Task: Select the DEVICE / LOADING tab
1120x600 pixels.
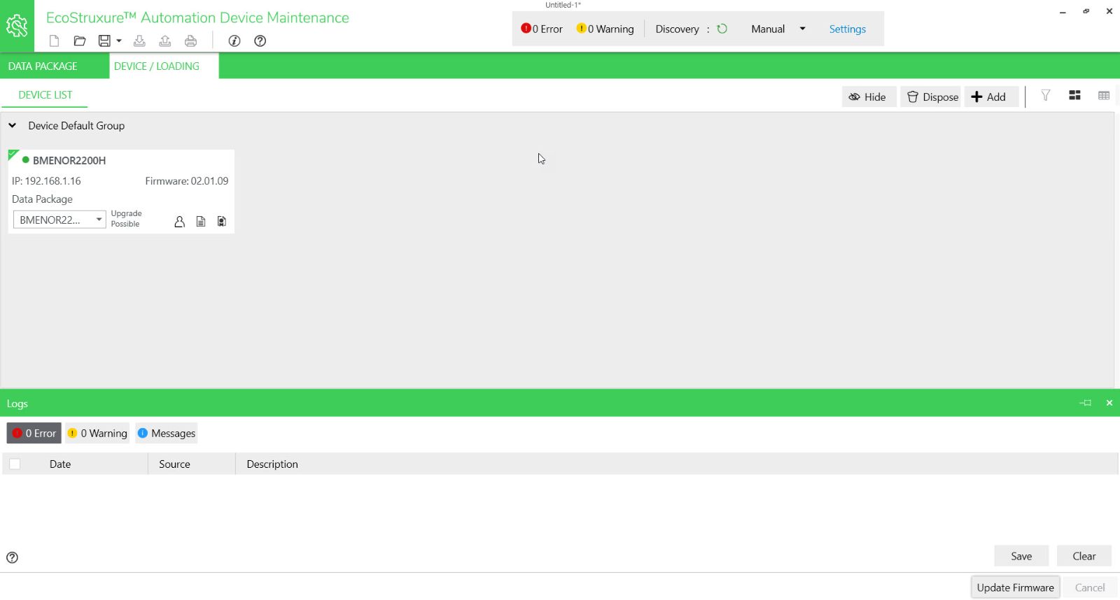Action: [x=157, y=66]
